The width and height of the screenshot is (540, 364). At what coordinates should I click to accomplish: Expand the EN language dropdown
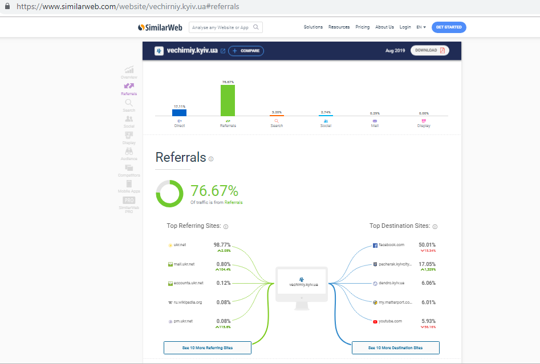coord(421,27)
